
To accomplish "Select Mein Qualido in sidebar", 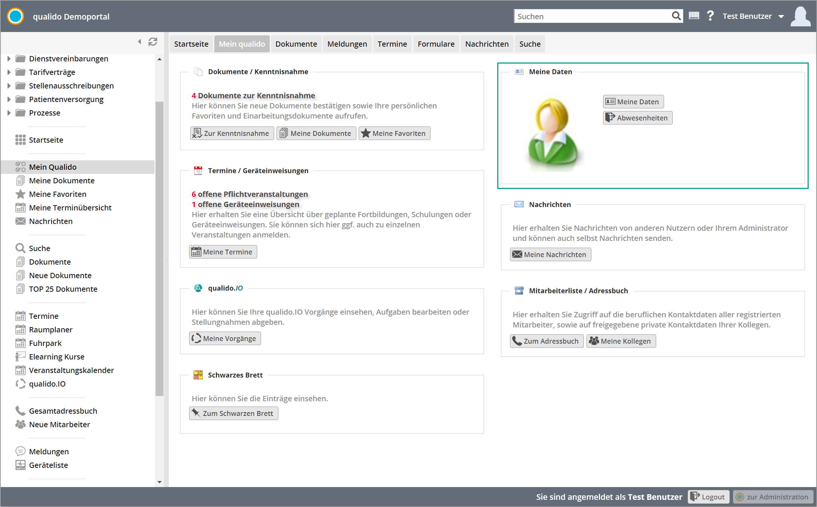I will 78,167.
